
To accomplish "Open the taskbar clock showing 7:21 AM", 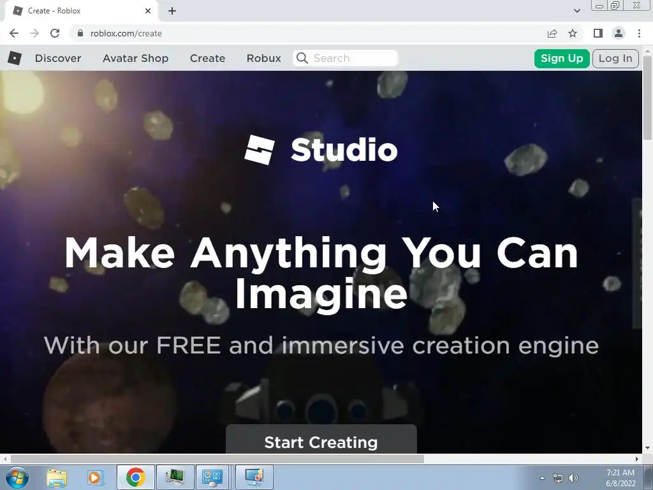I will [620, 478].
